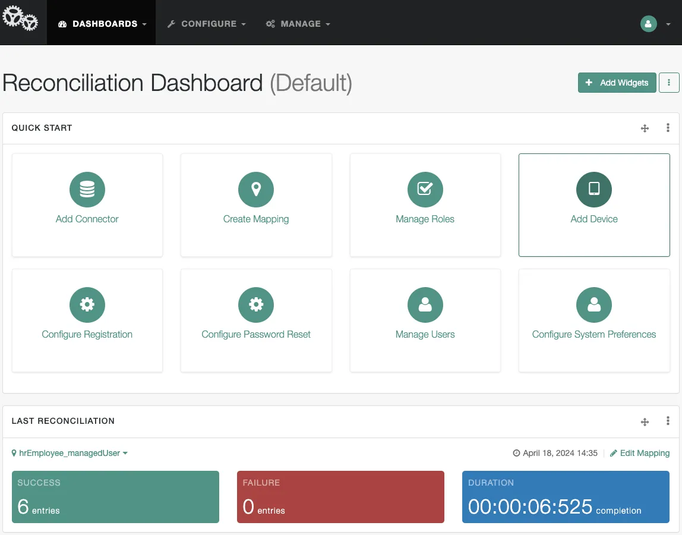This screenshot has height=535, width=682.
Task: Click the user profile icon in the navbar
Action: point(648,24)
